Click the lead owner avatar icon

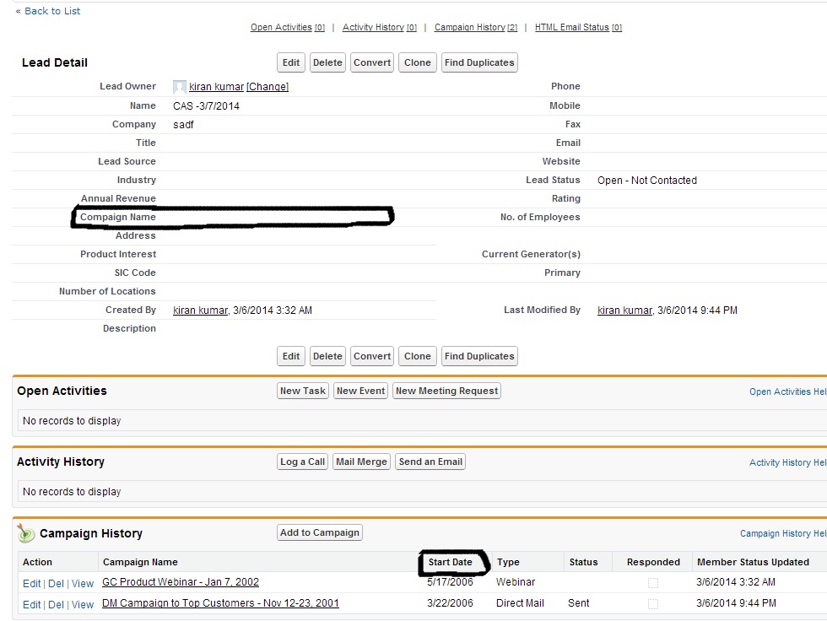coord(179,87)
